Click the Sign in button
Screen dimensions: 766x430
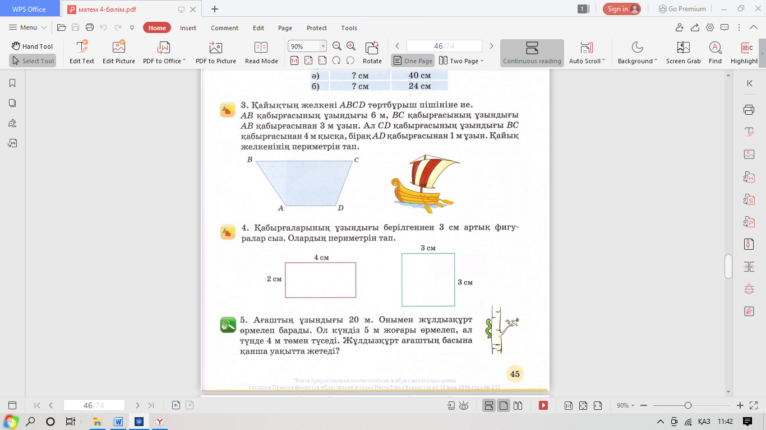coord(622,9)
